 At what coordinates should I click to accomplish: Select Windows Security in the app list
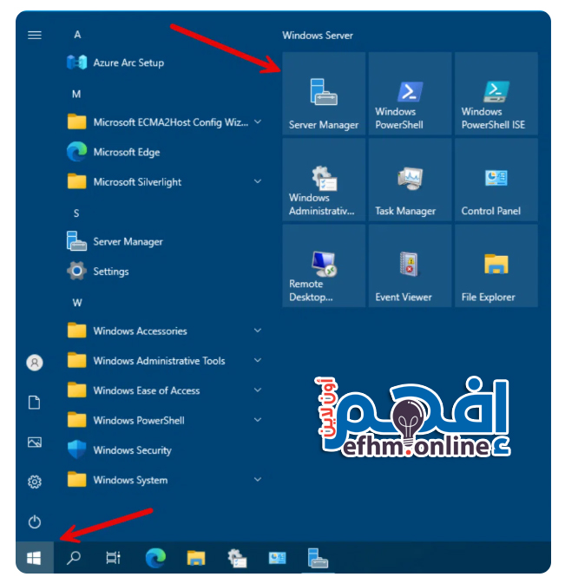coord(132,450)
